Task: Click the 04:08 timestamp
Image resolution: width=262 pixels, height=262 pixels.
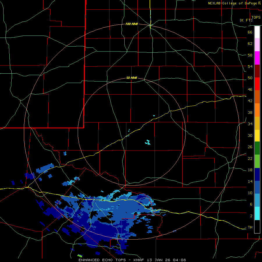Action: point(179,260)
